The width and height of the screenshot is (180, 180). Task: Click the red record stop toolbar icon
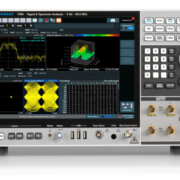47,20
